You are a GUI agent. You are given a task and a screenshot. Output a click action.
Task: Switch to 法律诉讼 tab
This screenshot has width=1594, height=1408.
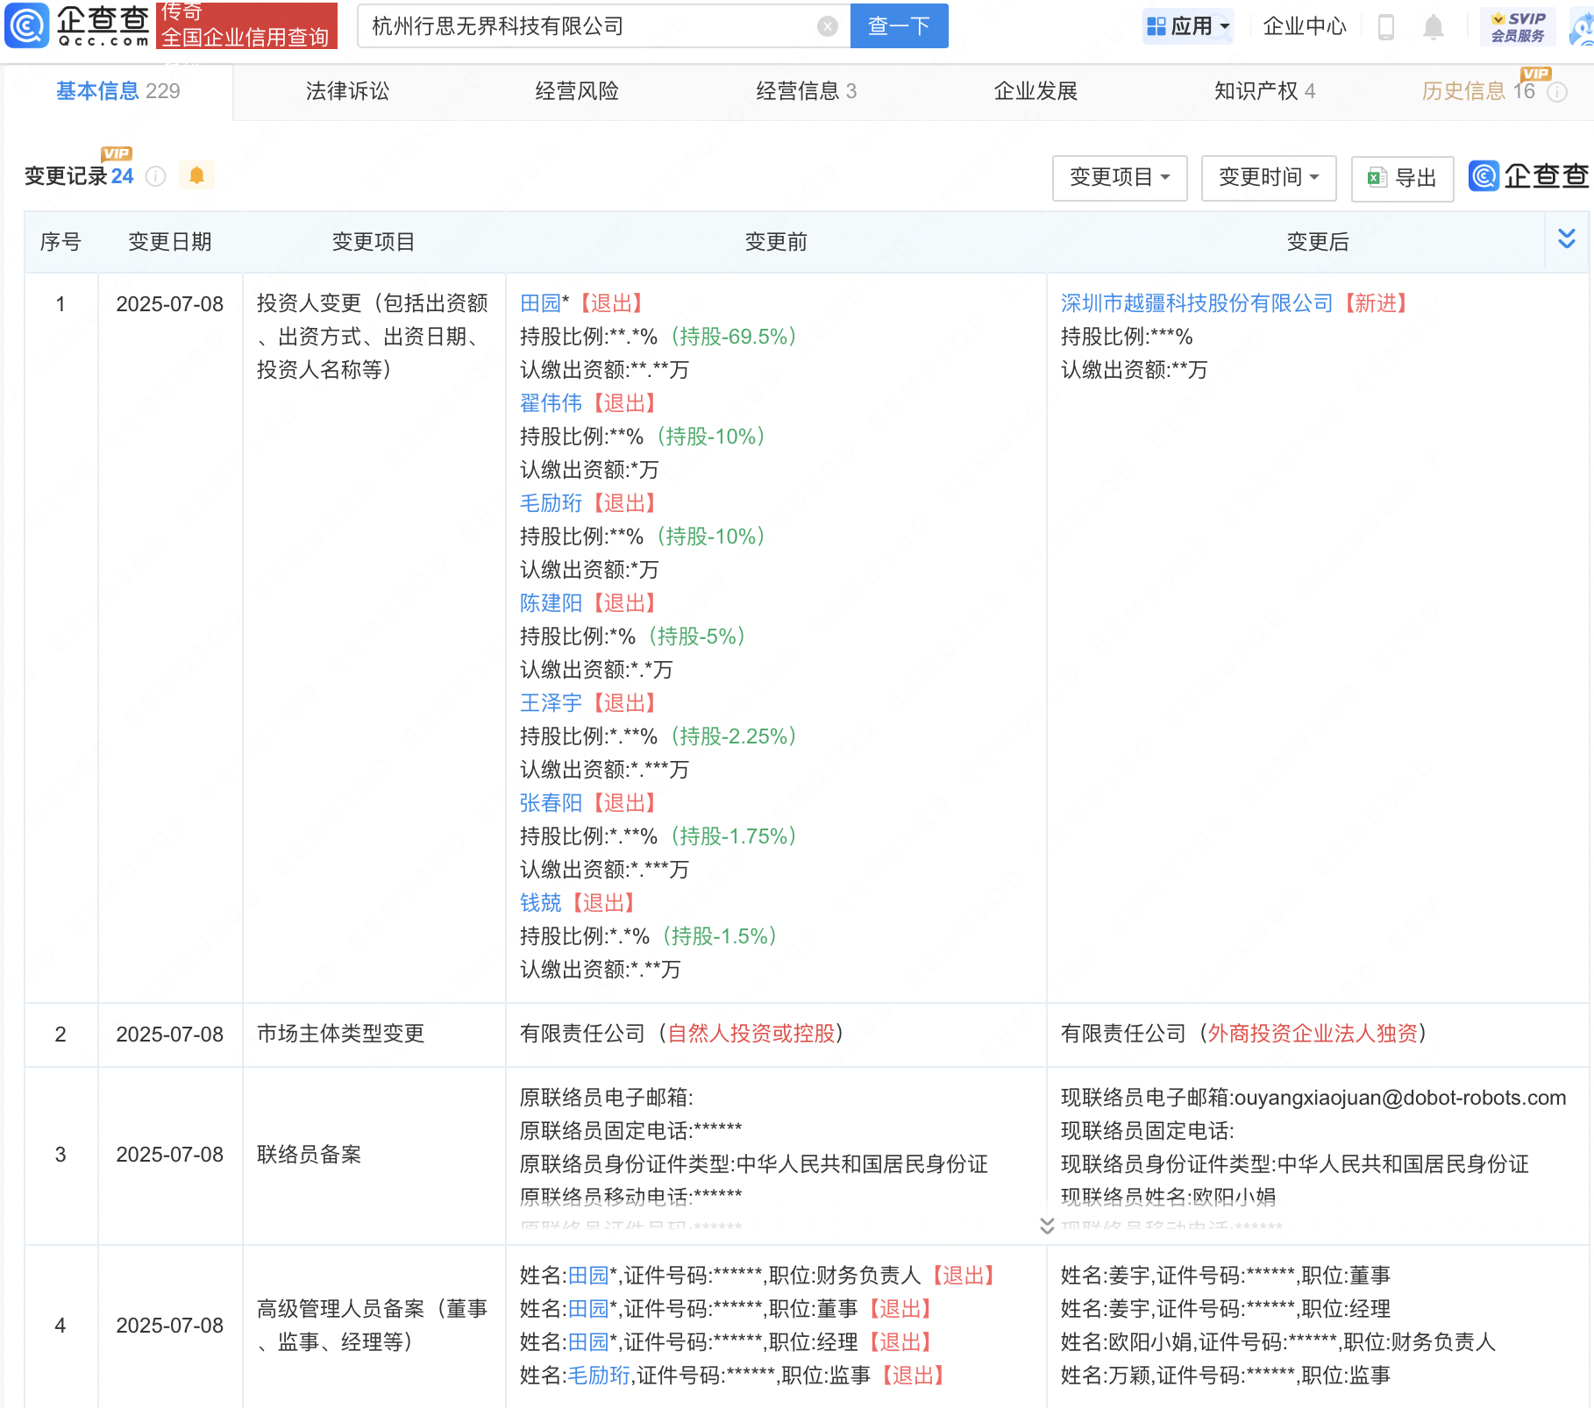tap(347, 91)
